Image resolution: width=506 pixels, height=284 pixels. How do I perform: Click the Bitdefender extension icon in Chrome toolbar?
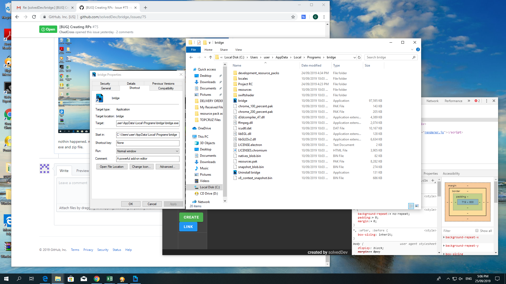tap(304, 17)
